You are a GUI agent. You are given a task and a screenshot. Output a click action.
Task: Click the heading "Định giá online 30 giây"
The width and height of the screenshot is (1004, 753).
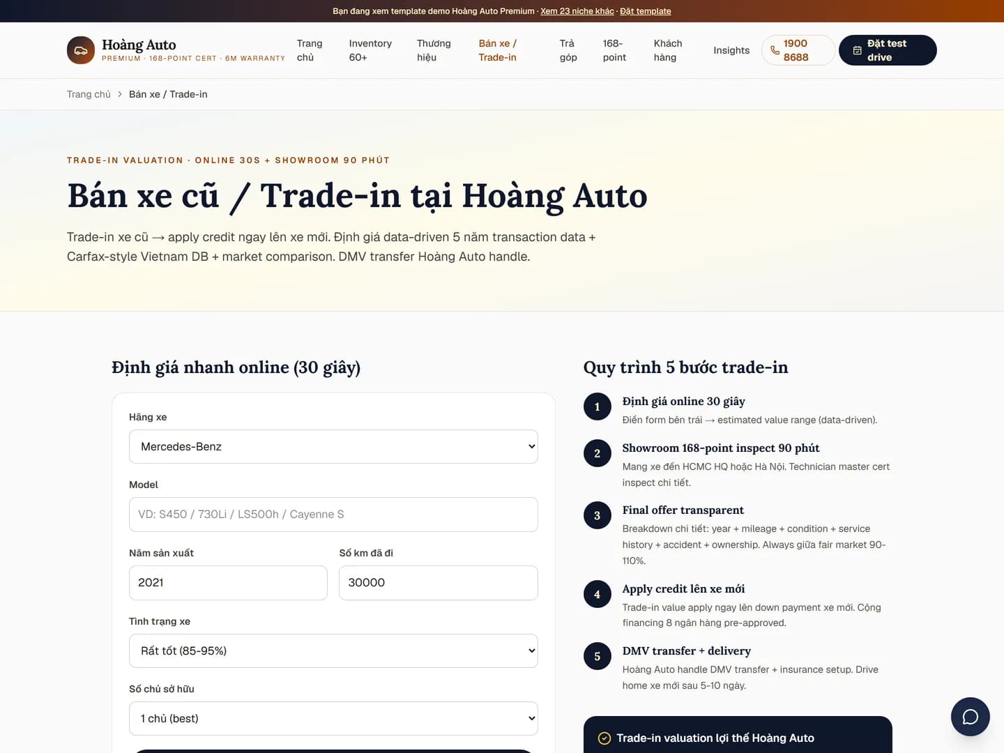click(684, 402)
